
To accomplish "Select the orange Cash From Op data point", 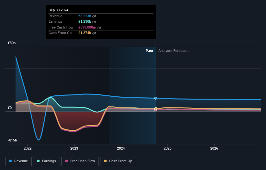I will [x=156, y=109].
